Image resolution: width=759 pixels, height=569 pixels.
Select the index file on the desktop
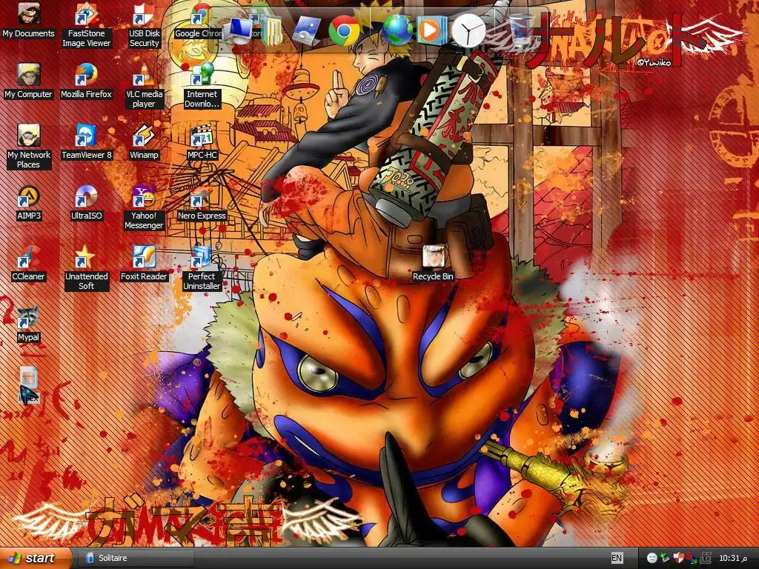29,385
